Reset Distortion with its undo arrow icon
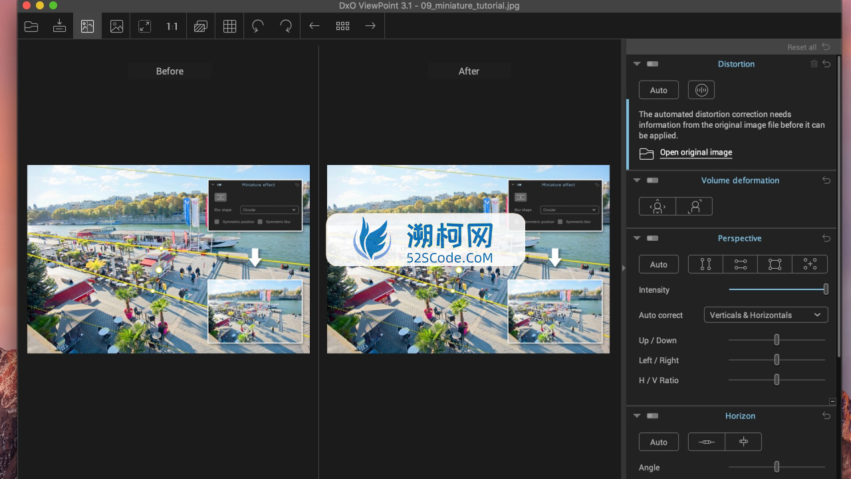This screenshot has width=851, height=479. click(826, 64)
